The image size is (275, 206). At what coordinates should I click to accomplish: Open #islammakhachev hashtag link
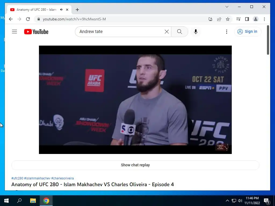[x=37, y=178]
